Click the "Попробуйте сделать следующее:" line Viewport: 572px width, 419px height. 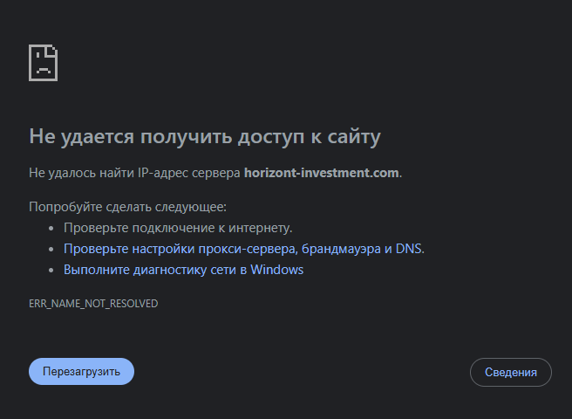coord(127,207)
